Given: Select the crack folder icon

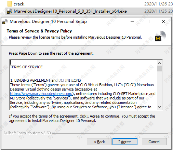Looking at the screenshot, I should (10, 4).
